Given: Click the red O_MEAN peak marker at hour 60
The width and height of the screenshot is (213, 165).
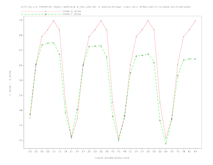Looking at the screenshot, I should (x=148, y=21).
